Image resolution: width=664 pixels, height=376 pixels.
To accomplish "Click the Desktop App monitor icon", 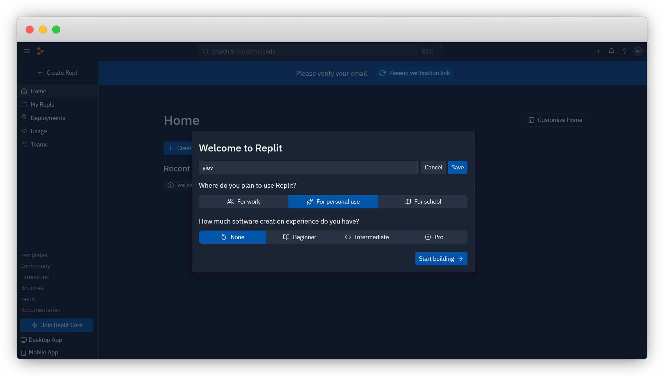I will 24,340.
